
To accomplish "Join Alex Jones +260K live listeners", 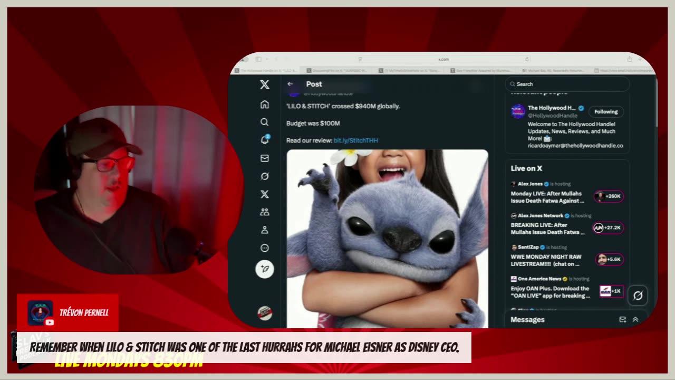I will point(609,196).
